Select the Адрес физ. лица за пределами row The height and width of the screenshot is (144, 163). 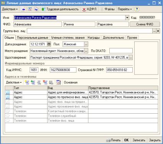81,102
